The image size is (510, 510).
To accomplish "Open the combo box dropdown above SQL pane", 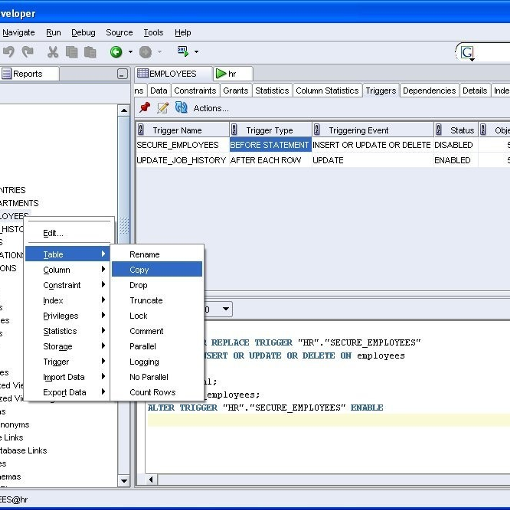I will (225, 309).
